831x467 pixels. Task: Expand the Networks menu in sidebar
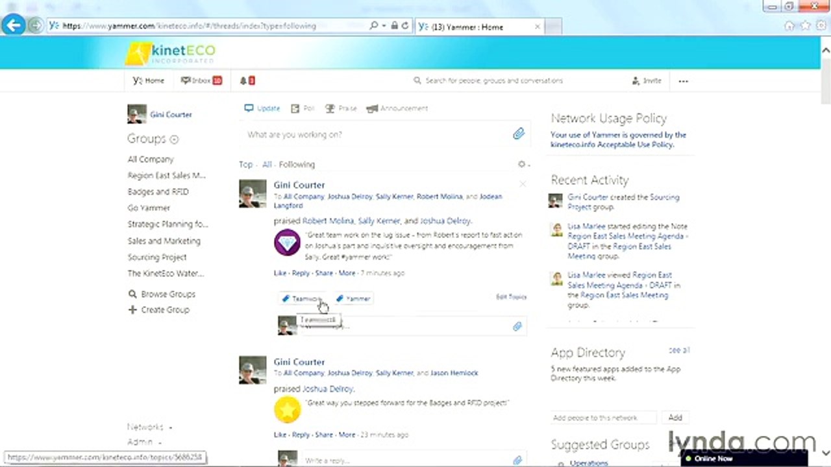point(149,427)
